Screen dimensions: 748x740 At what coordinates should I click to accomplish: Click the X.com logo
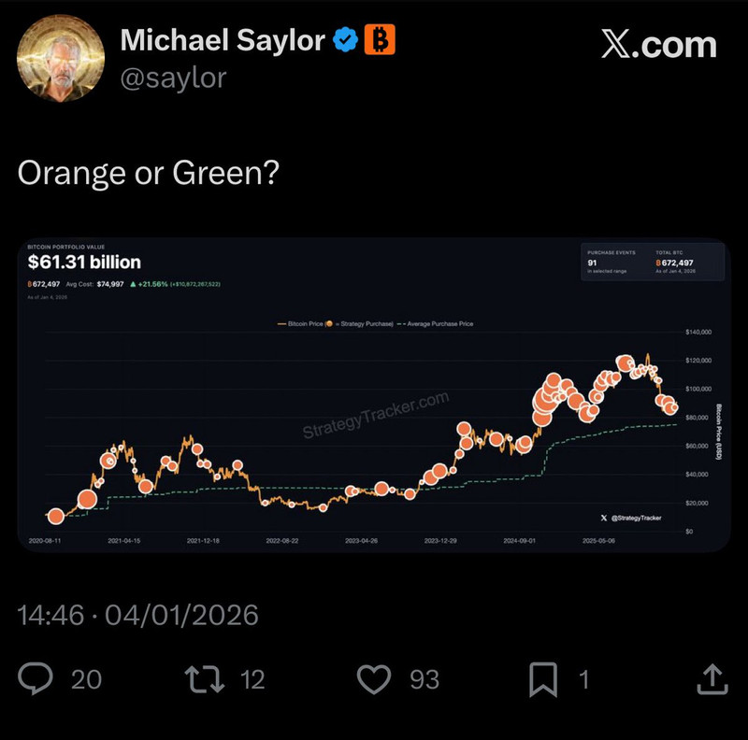[x=658, y=44]
